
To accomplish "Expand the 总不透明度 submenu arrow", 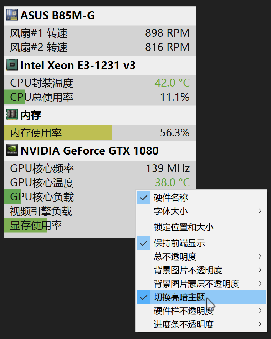I will tap(260, 256).
